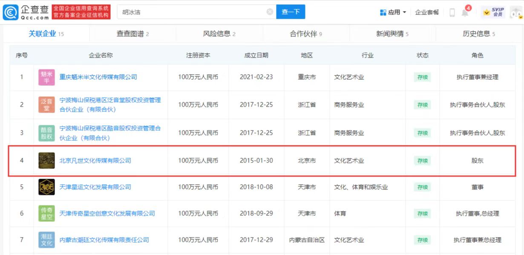
Task: Click region cell 北京市
Action: (307, 161)
